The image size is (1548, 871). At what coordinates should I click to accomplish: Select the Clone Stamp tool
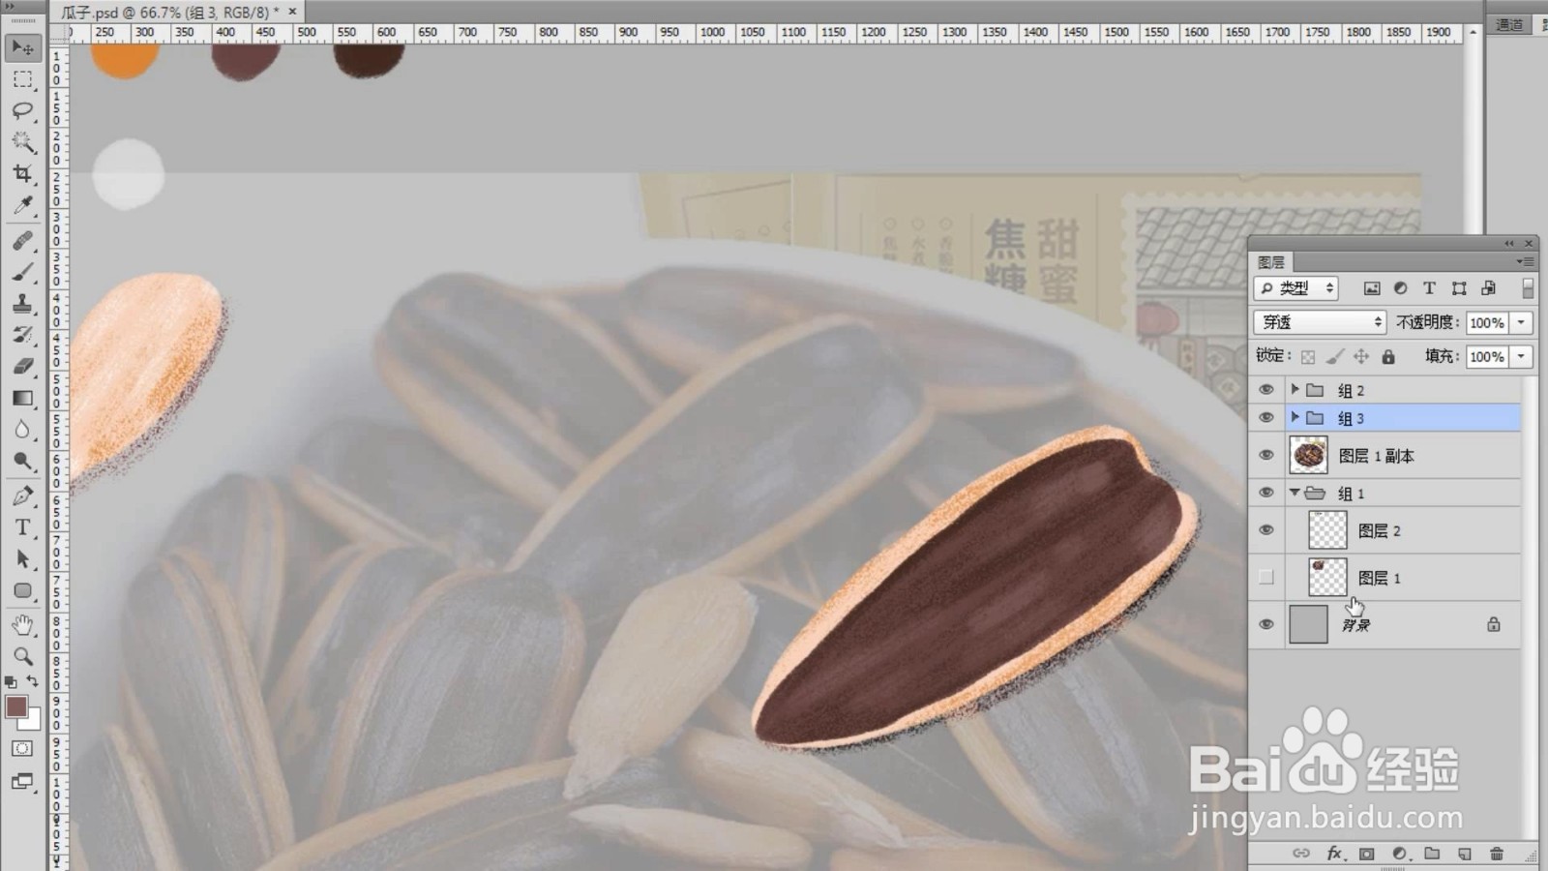pos(22,304)
